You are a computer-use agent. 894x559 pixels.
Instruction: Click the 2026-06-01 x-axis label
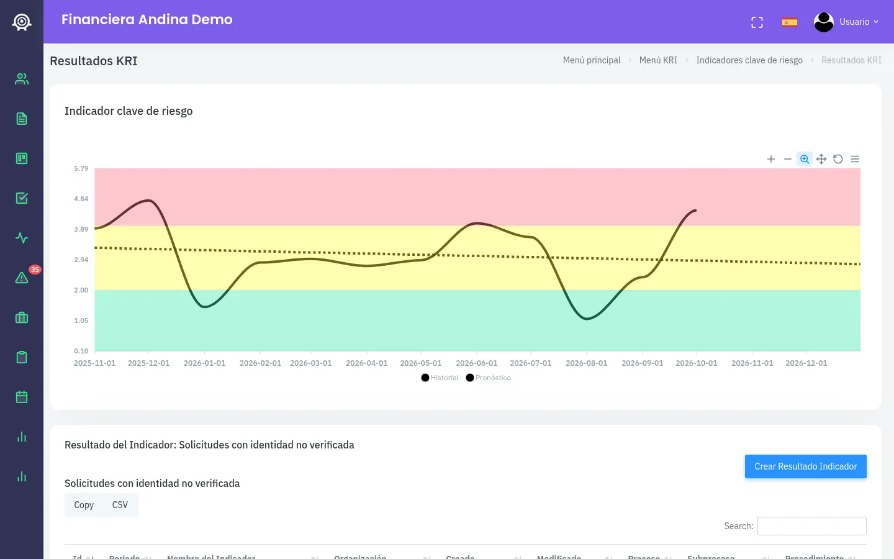pyautogui.click(x=477, y=363)
